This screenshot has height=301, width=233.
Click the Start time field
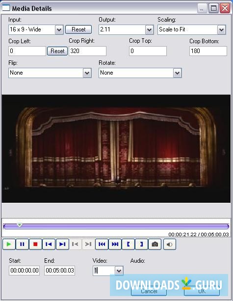click(25, 271)
